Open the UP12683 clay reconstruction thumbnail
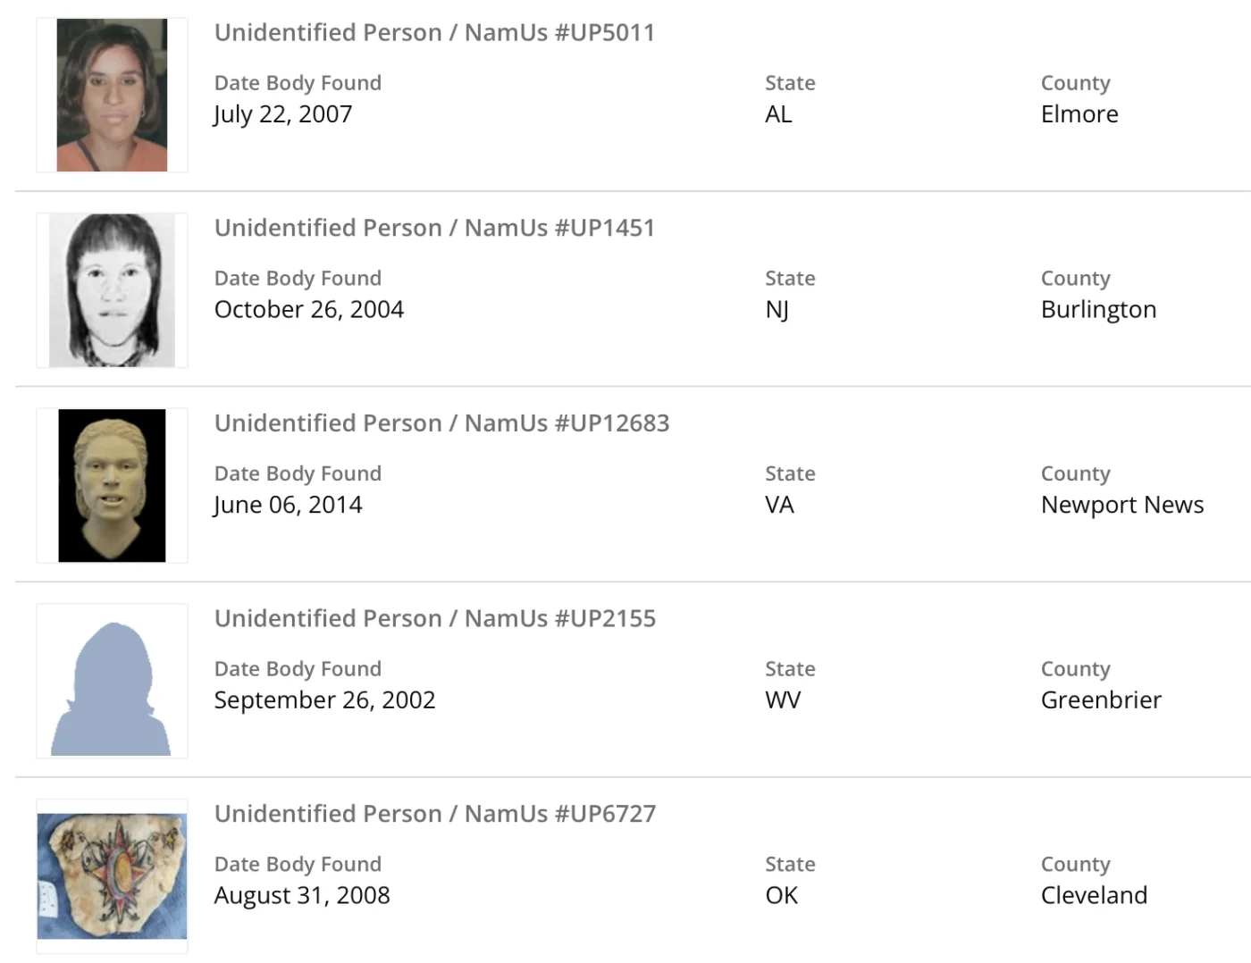1251x963 pixels. 112,485
